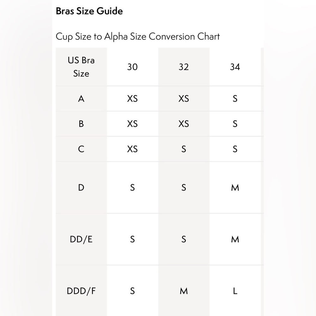Click the DD/E cup row label
The image size is (316, 316).
click(81, 240)
